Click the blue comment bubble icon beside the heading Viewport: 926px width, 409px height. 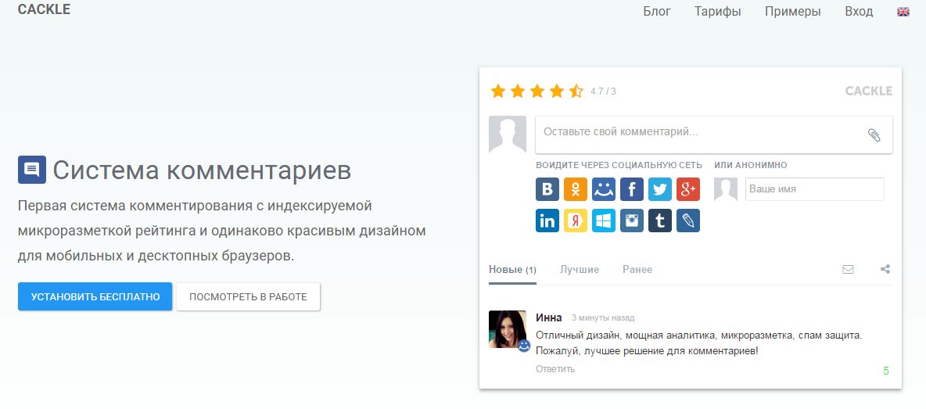(32, 170)
